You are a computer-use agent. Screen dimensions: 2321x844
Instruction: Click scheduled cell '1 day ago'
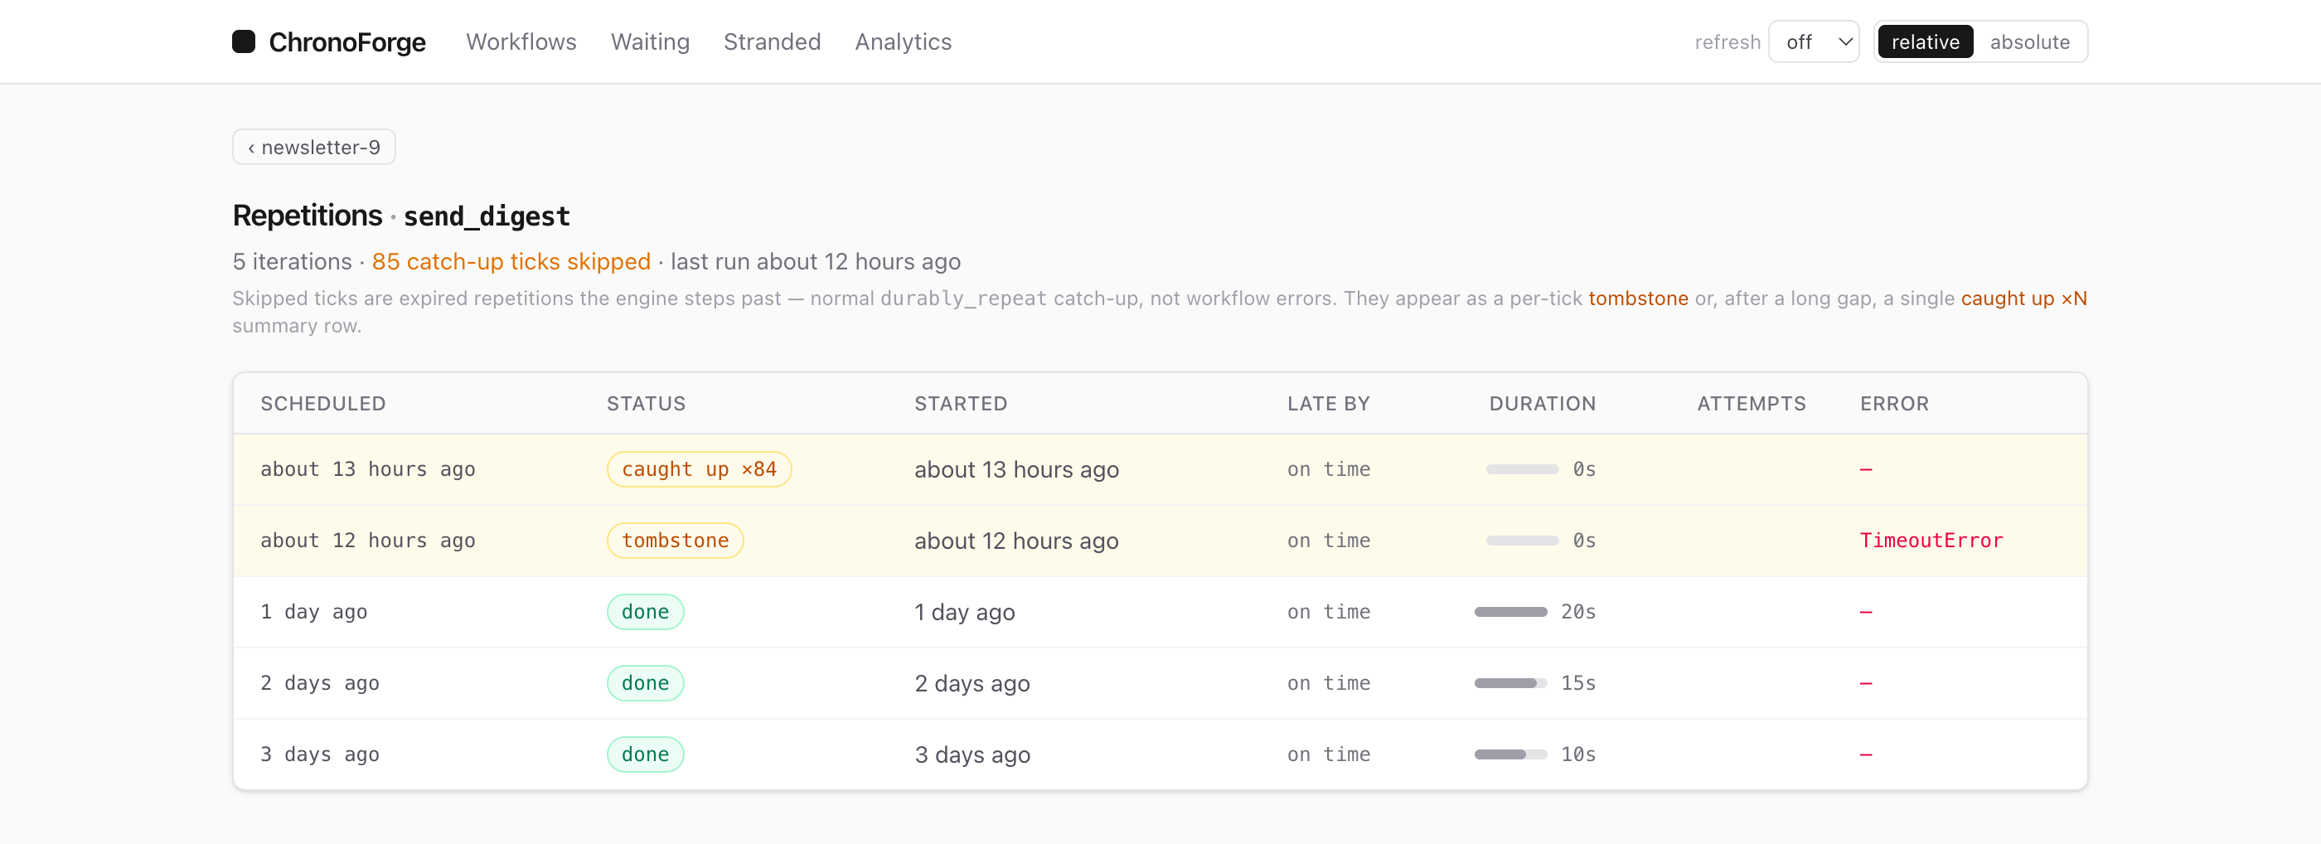coord(313,612)
